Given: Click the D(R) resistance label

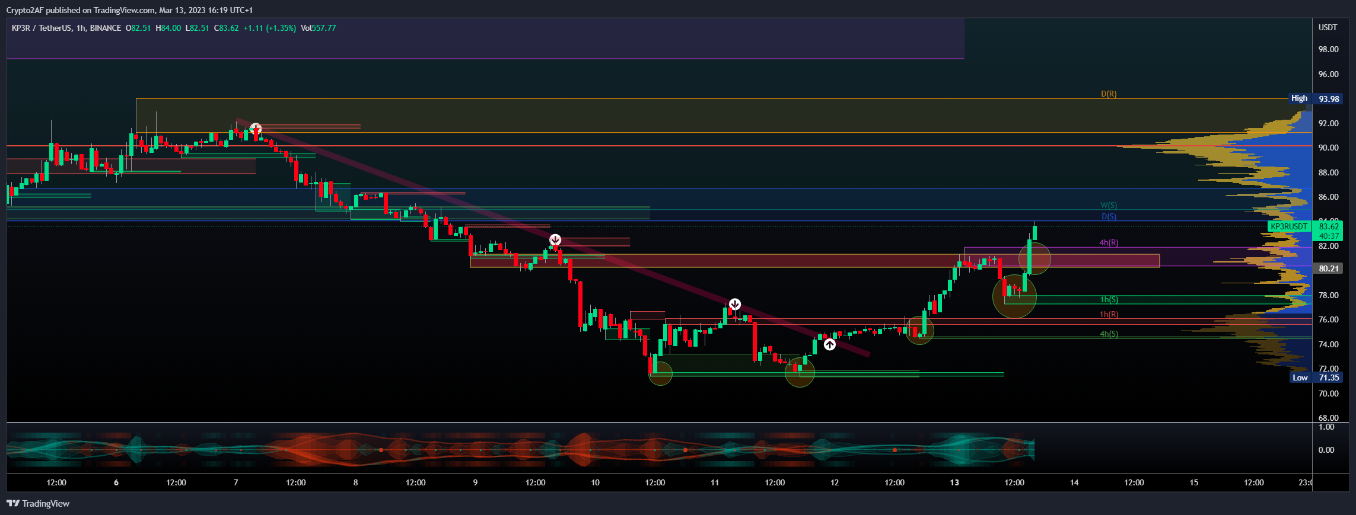Looking at the screenshot, I should 1109,94.
